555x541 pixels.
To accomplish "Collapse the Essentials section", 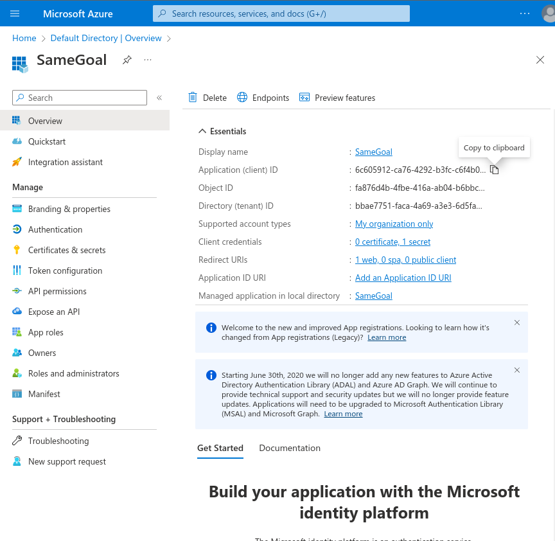I will pyautogui.click(x=202, y=131).
